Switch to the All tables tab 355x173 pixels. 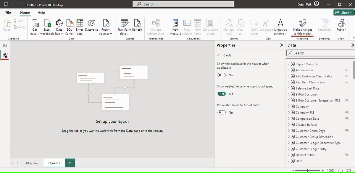32,163
